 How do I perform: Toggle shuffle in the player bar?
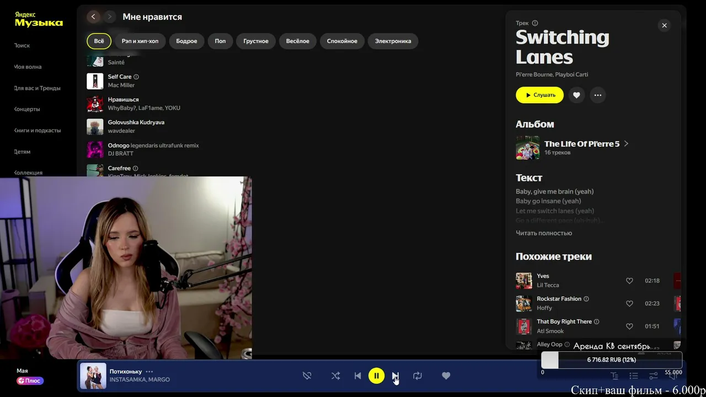[x=335, y=375]
